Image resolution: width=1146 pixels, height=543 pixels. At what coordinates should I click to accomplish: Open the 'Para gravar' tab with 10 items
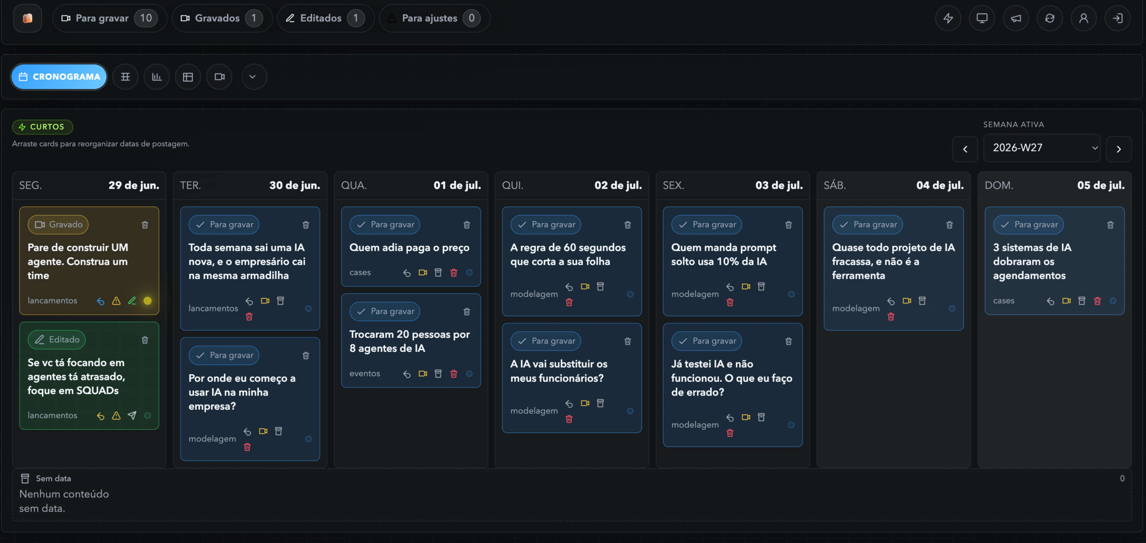110,18
